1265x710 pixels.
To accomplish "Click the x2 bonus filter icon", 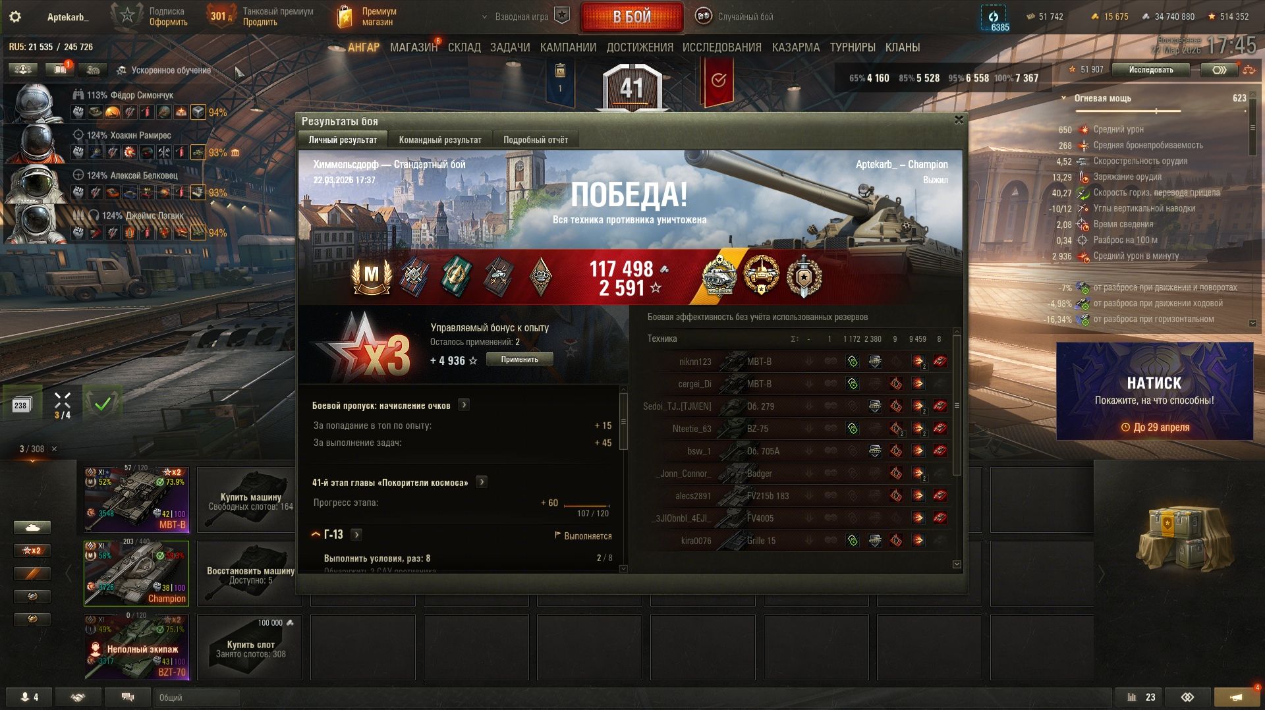I will (32, 550).
